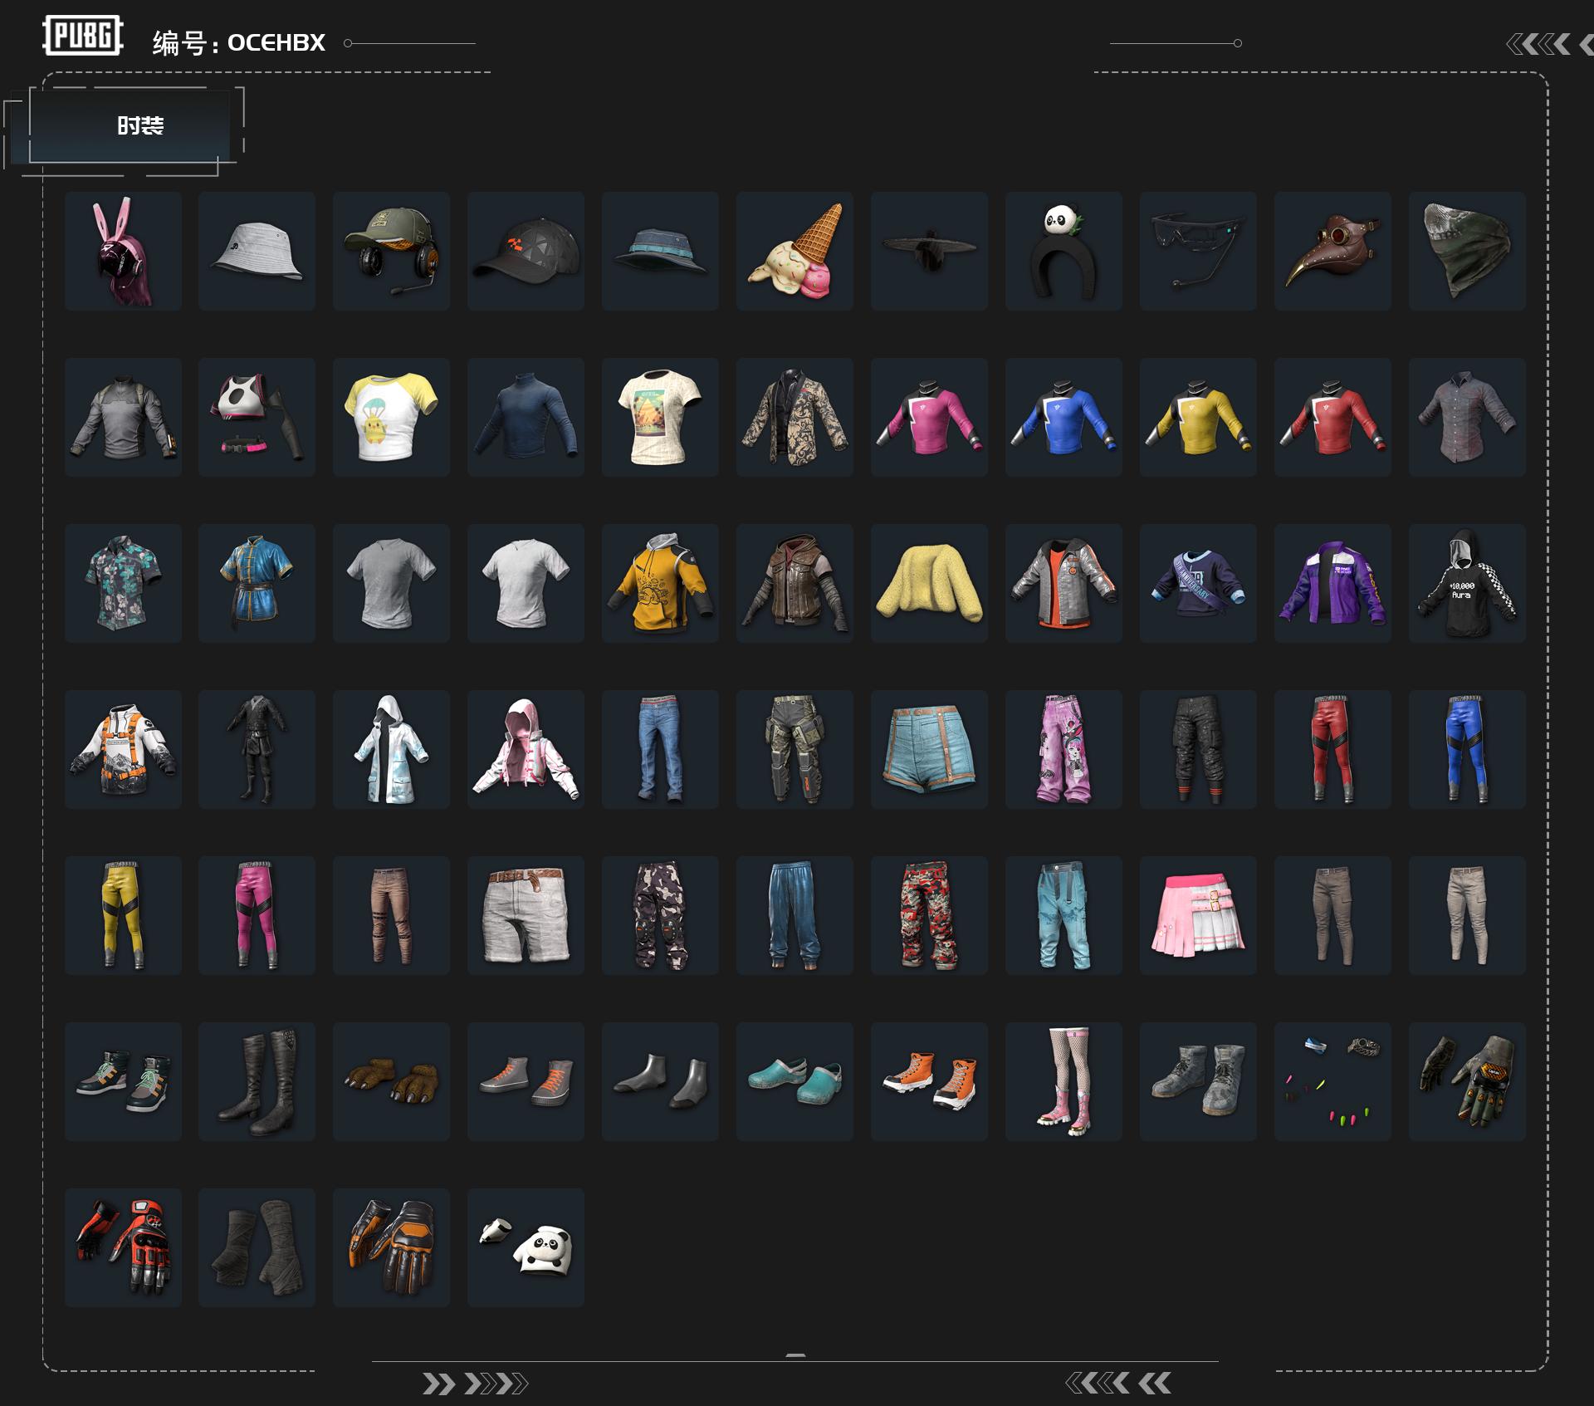Pick the camo tactical gloves
1594x1406 pixels.
pos(1468,1081)
